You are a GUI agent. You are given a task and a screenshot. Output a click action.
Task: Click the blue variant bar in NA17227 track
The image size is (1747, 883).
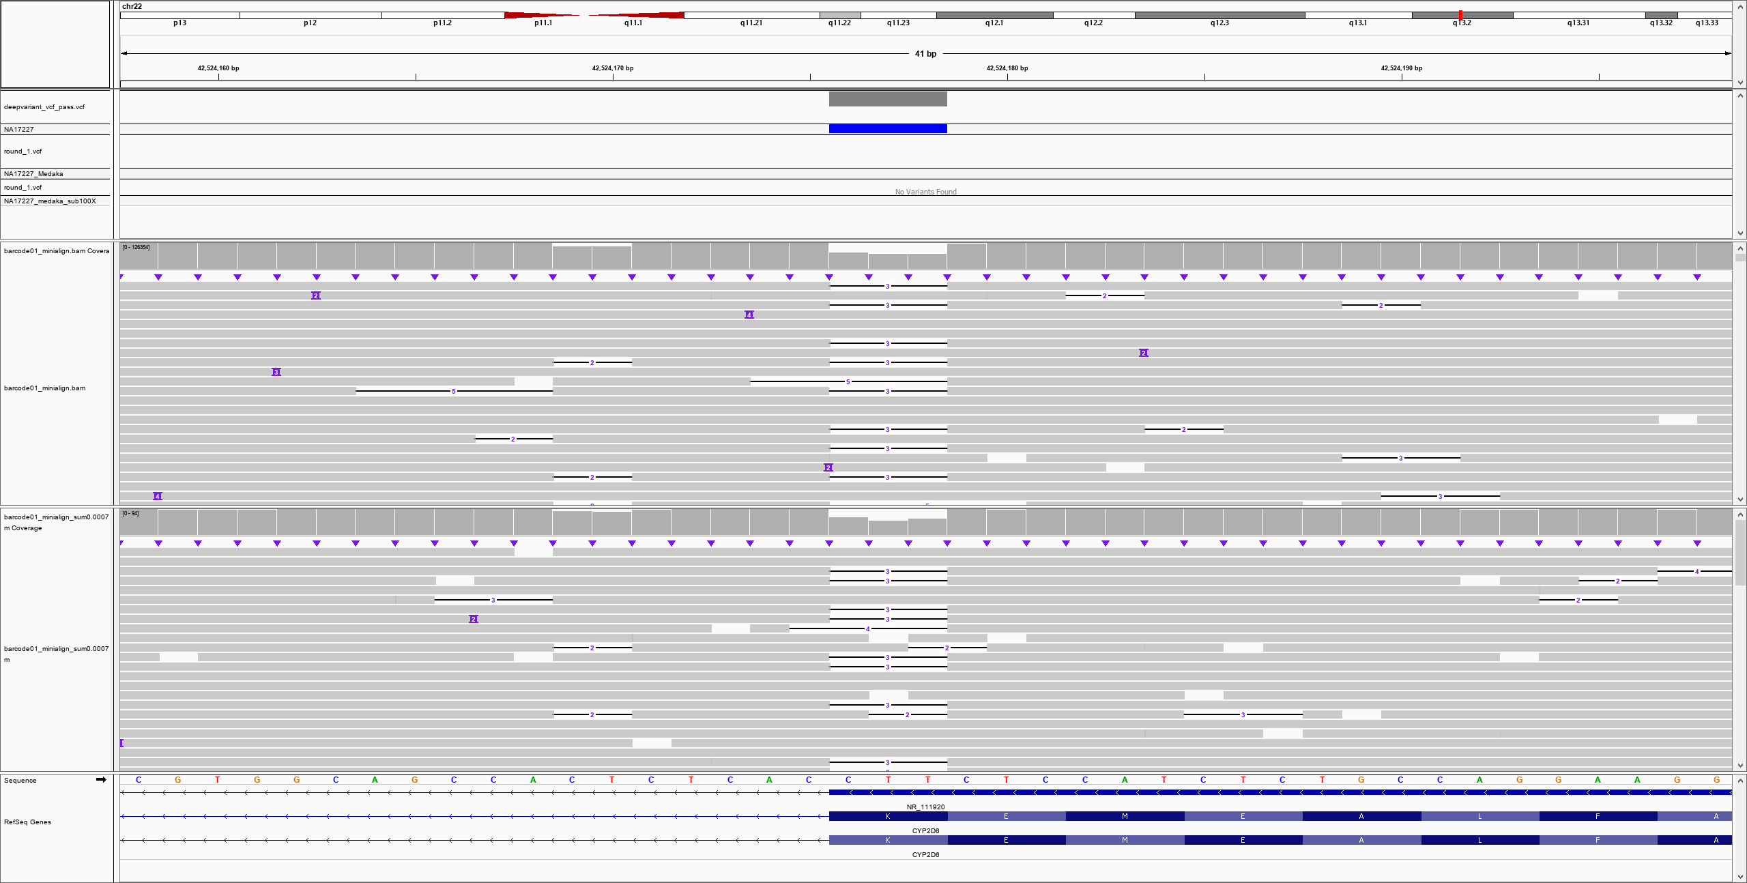coord(887,128)
